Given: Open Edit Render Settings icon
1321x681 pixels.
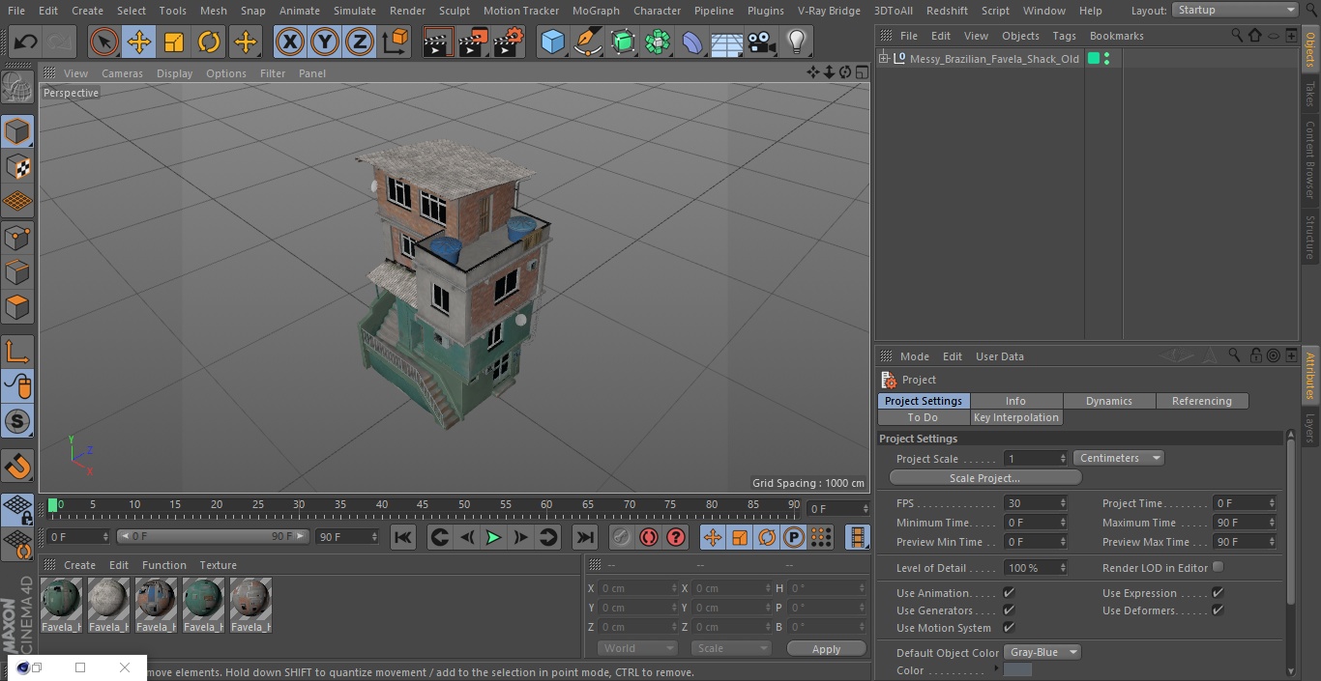Looking at the screenshot, I should (x=509, y=42).
